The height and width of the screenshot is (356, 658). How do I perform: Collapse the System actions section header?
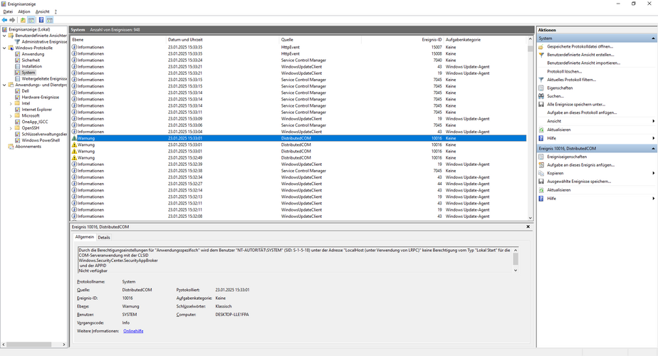tap(653, 38)
